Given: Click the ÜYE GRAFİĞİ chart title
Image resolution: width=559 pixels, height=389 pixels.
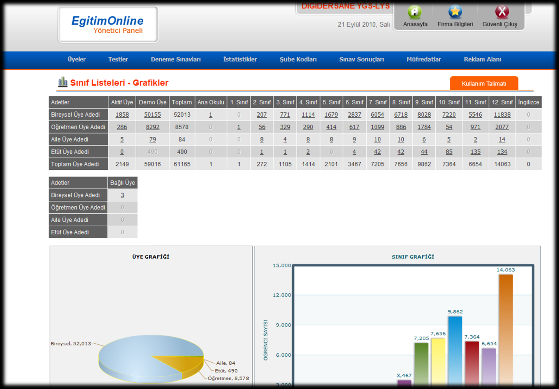Looking at the screenshot, I should pos(151,257).
